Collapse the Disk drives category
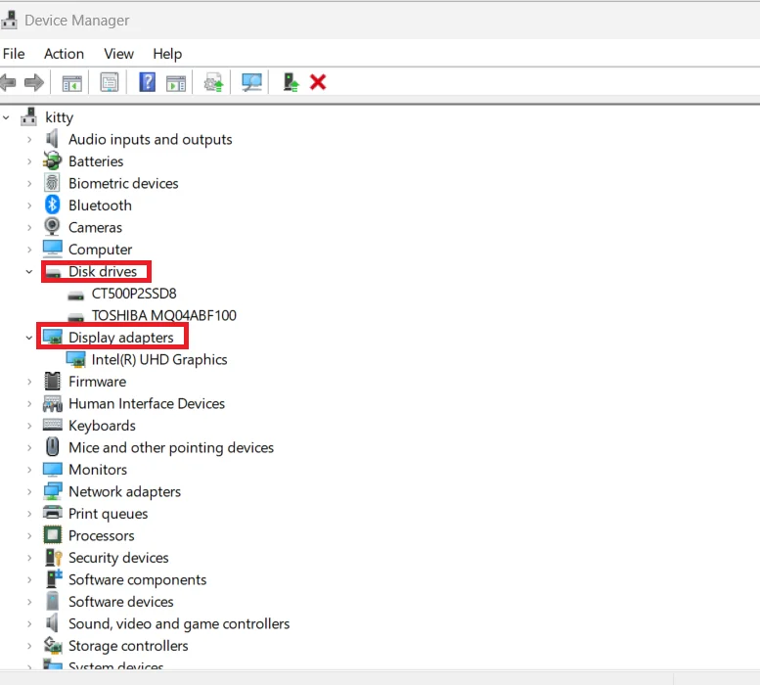The width and height of the screenshot is (760, 685). pos(29,271)
